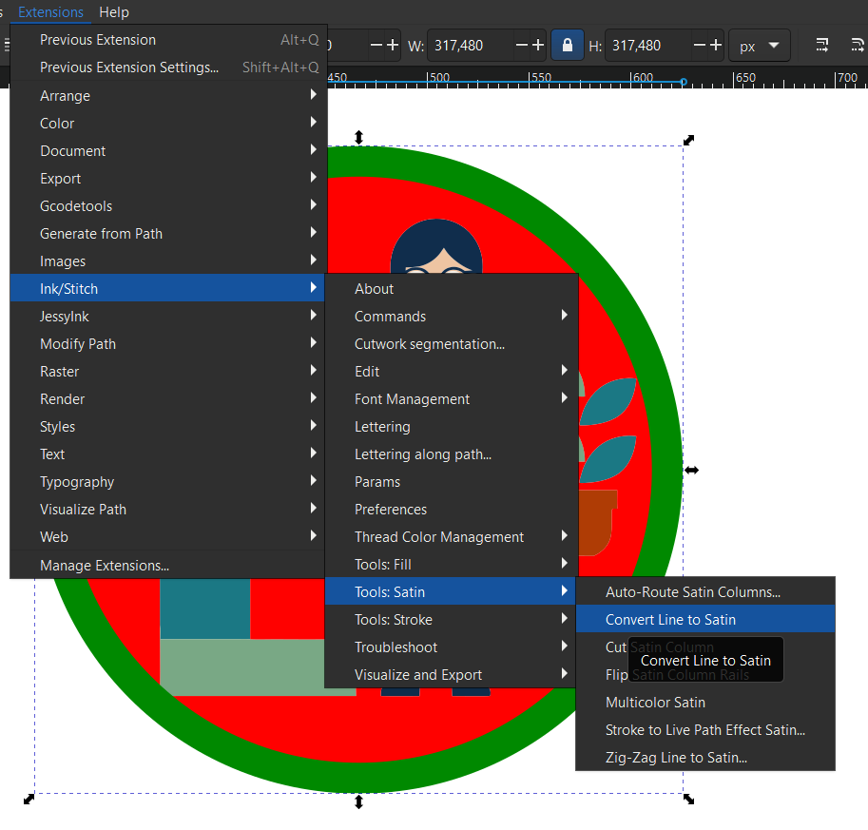
Task: Click the H height input field
Action: 649,46
